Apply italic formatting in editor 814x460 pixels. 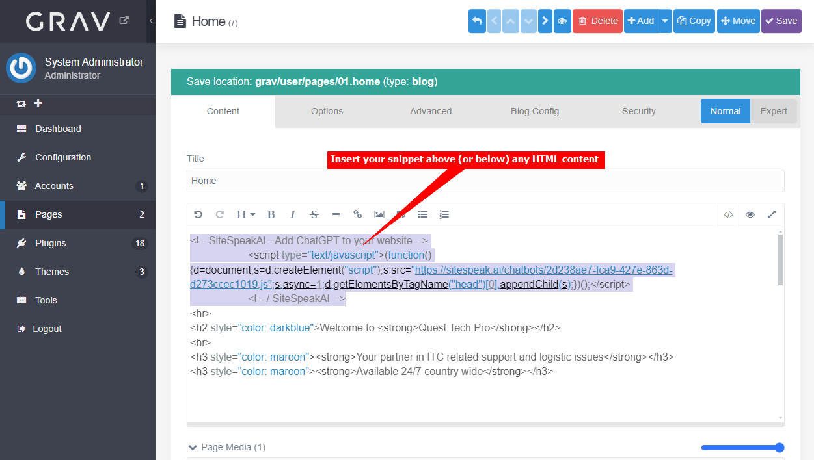[x=293, y=214]
